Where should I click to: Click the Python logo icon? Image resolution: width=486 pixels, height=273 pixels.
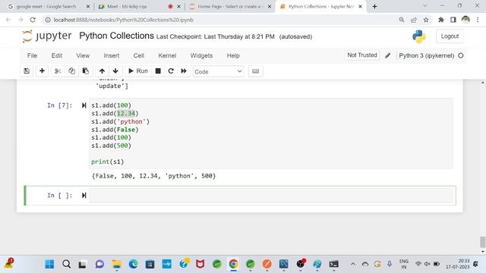coord(418,36)
